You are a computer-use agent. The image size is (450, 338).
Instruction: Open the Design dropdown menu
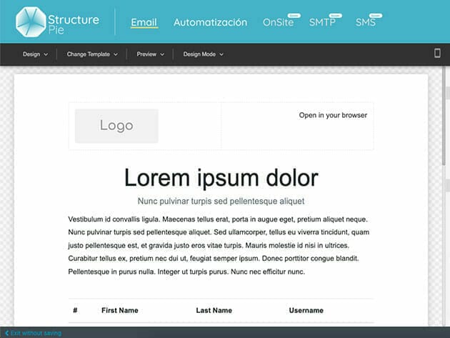pos(35,54)
